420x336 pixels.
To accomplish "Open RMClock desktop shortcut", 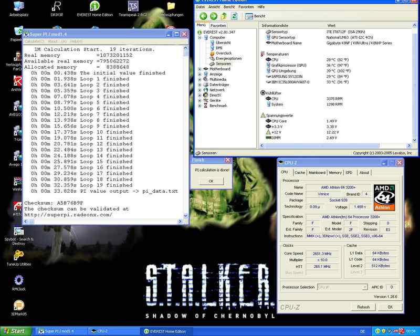I will pyautogui.click(x=19, y=283).
